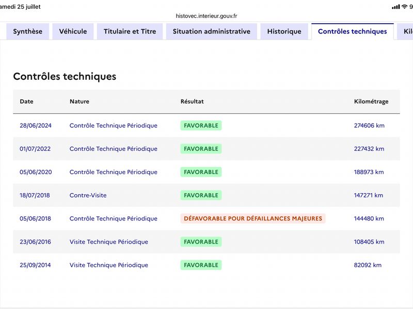This screenshot has width=413, height=309.
Task: Click FAVORABLE badge for 25/09/2014
Action: coord(201,265)
